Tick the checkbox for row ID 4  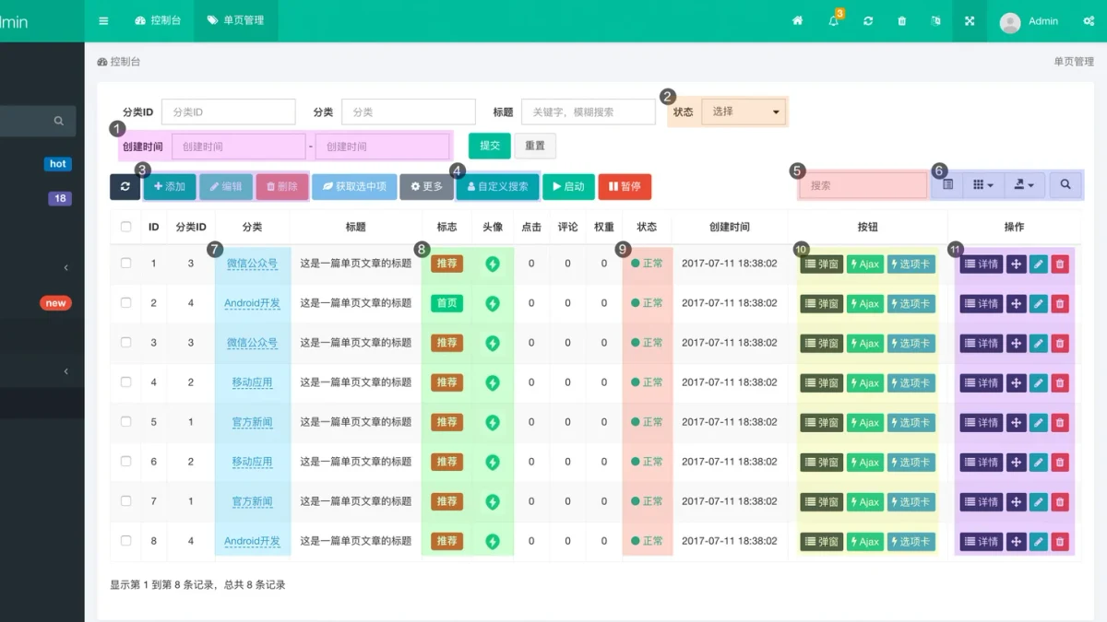[x=126, y=382]
